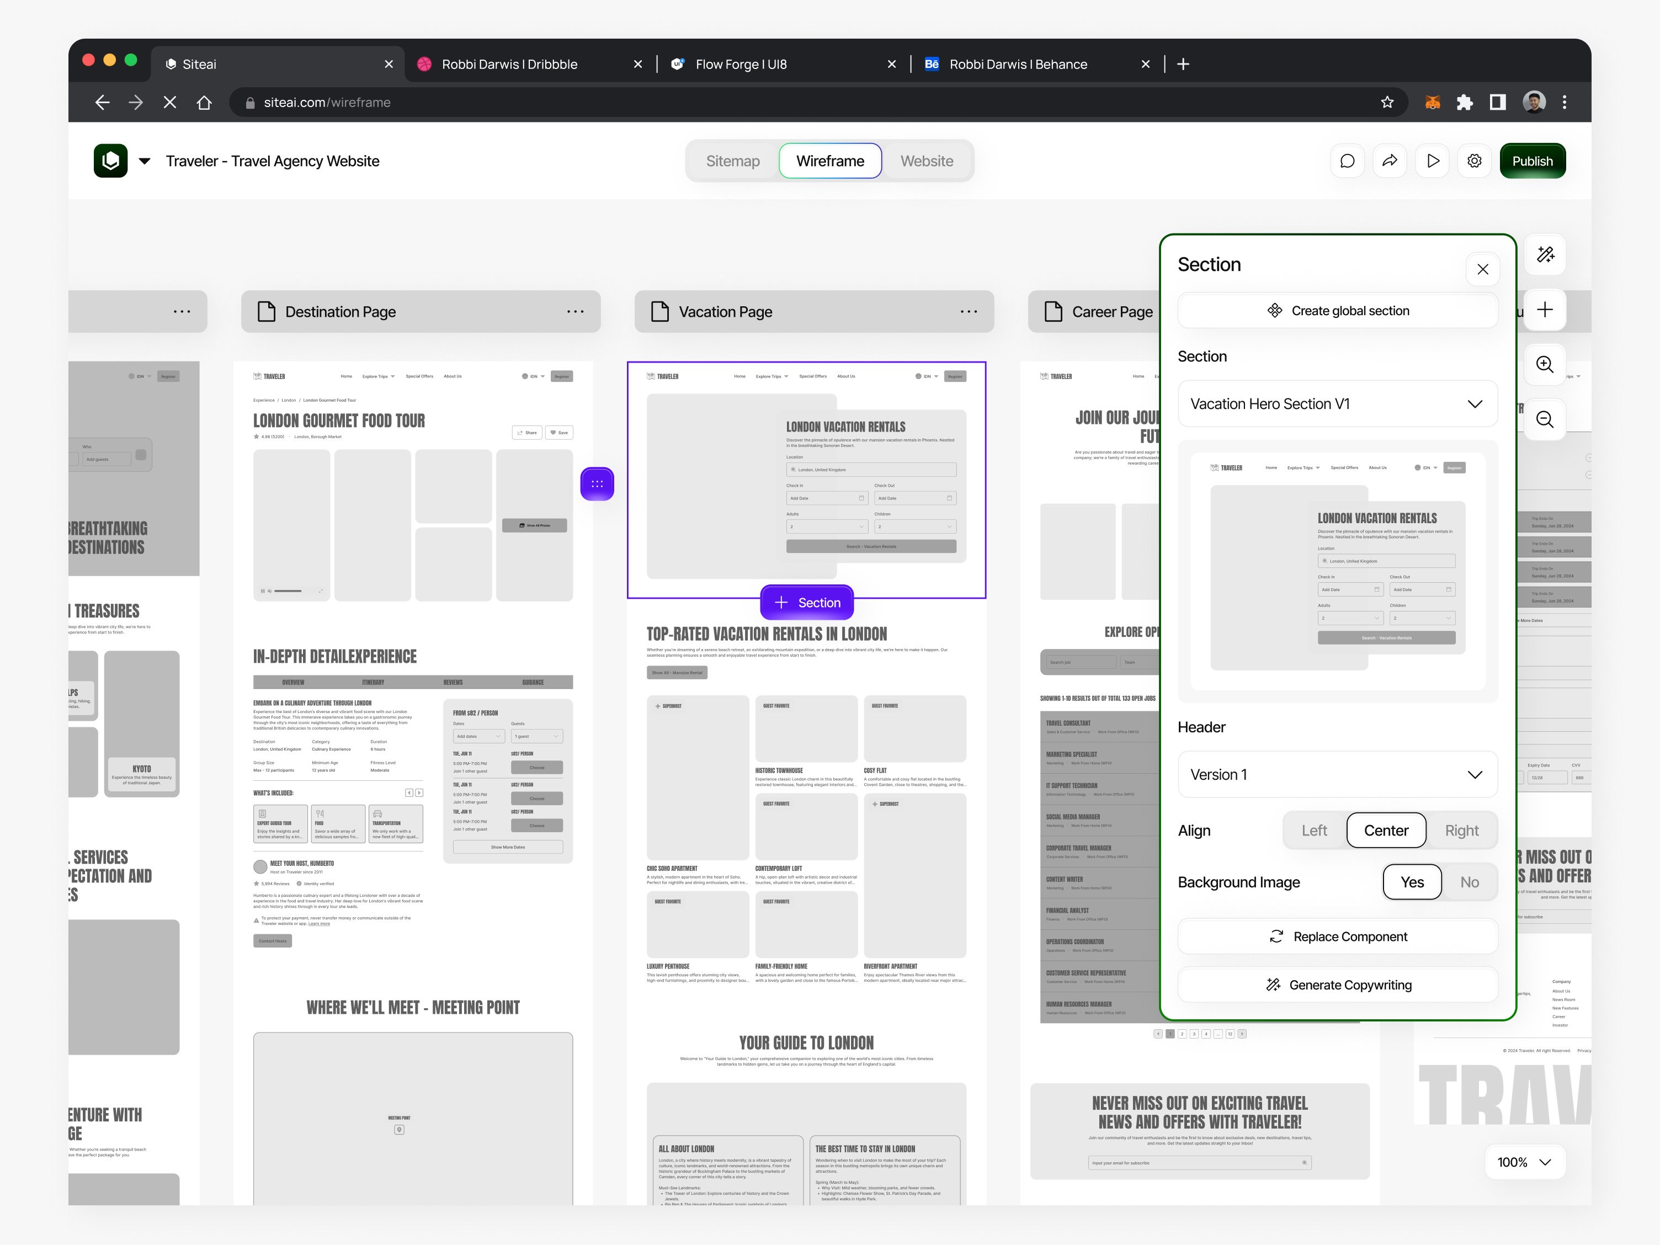Select Left alignment option
This screenshot has width=1660, height=1245.
[1314, 830]
